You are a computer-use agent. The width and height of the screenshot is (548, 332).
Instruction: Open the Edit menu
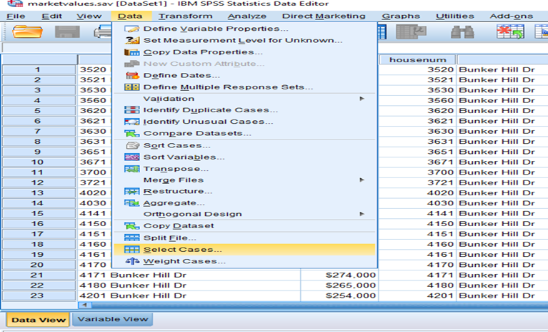[51, 16]
